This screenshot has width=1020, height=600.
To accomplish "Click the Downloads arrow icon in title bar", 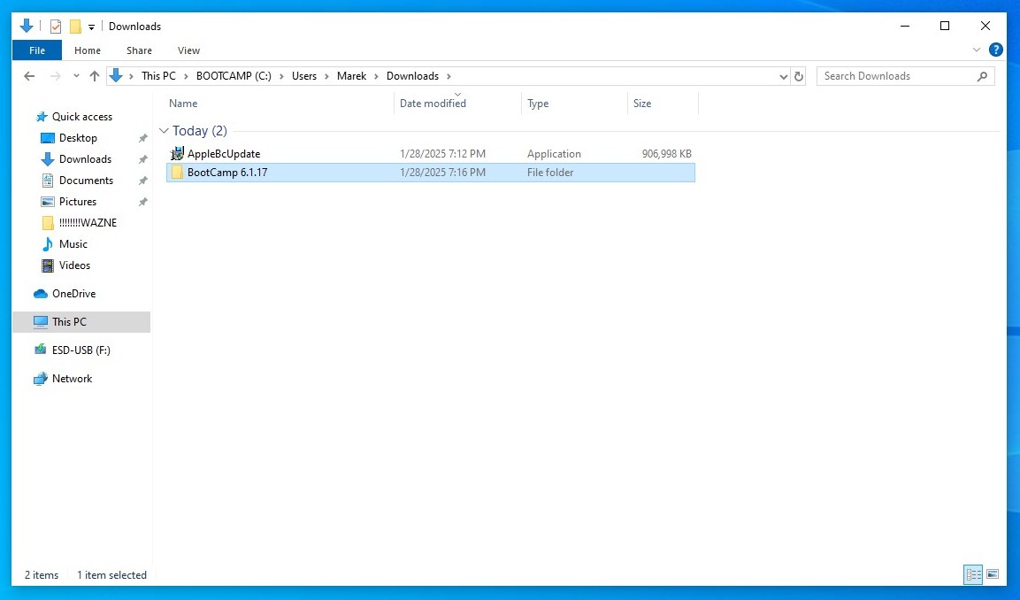I will pos(27,26).
